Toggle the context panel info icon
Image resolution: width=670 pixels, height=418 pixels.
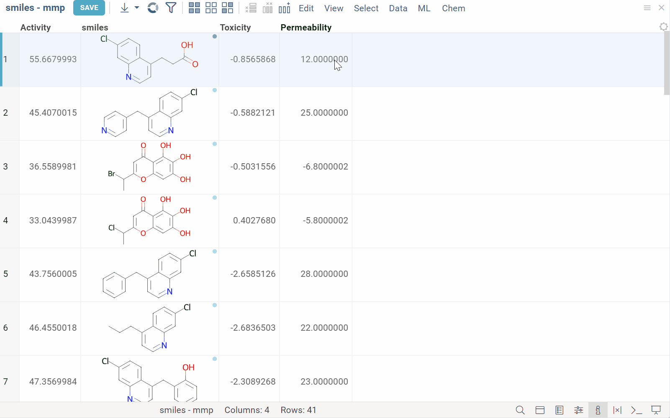pyautogui.click(x=598, y=410)
